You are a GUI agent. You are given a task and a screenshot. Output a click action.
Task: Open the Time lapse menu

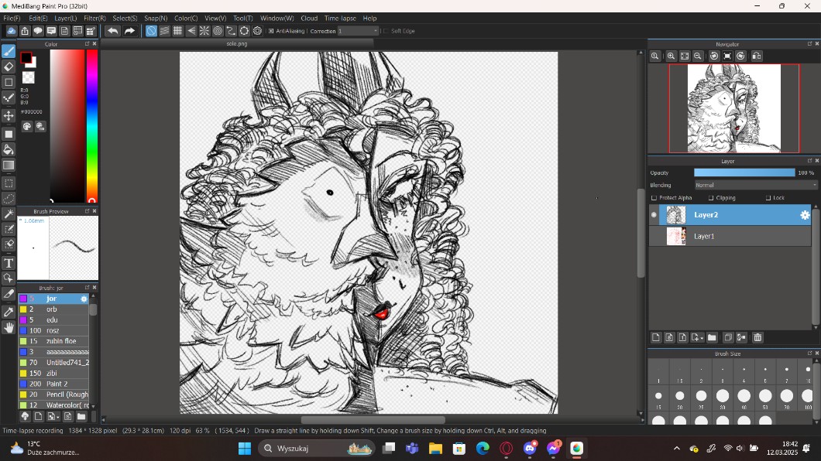tap(340, 18)
